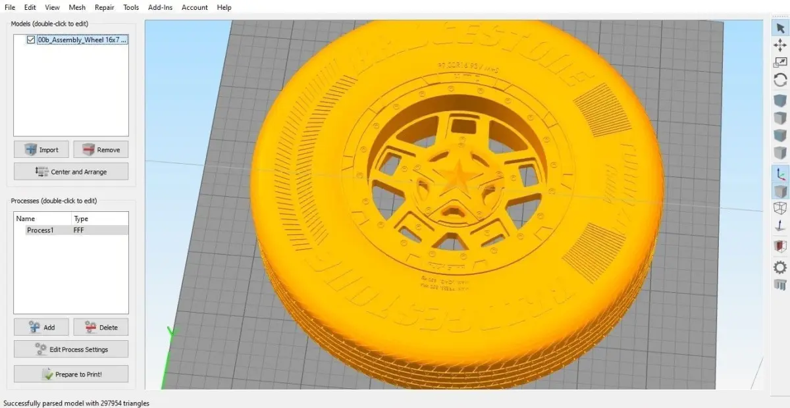Click the 'Processes (double-click to edit)' label
The height and width of the screenshot is (408, 790).
click(x=54, y=201)
